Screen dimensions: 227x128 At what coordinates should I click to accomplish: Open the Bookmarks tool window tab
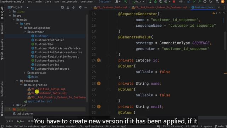click(x=2, y=109)
